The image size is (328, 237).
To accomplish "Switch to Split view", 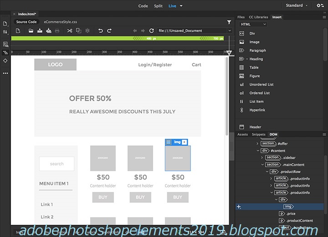I will 158,6.
